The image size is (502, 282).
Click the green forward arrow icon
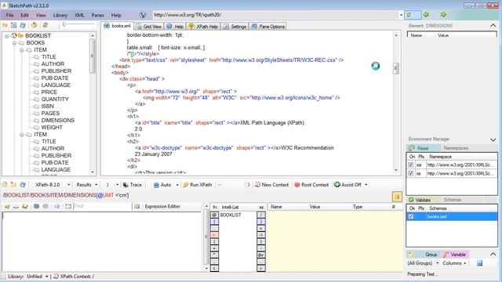coord(443,15)
